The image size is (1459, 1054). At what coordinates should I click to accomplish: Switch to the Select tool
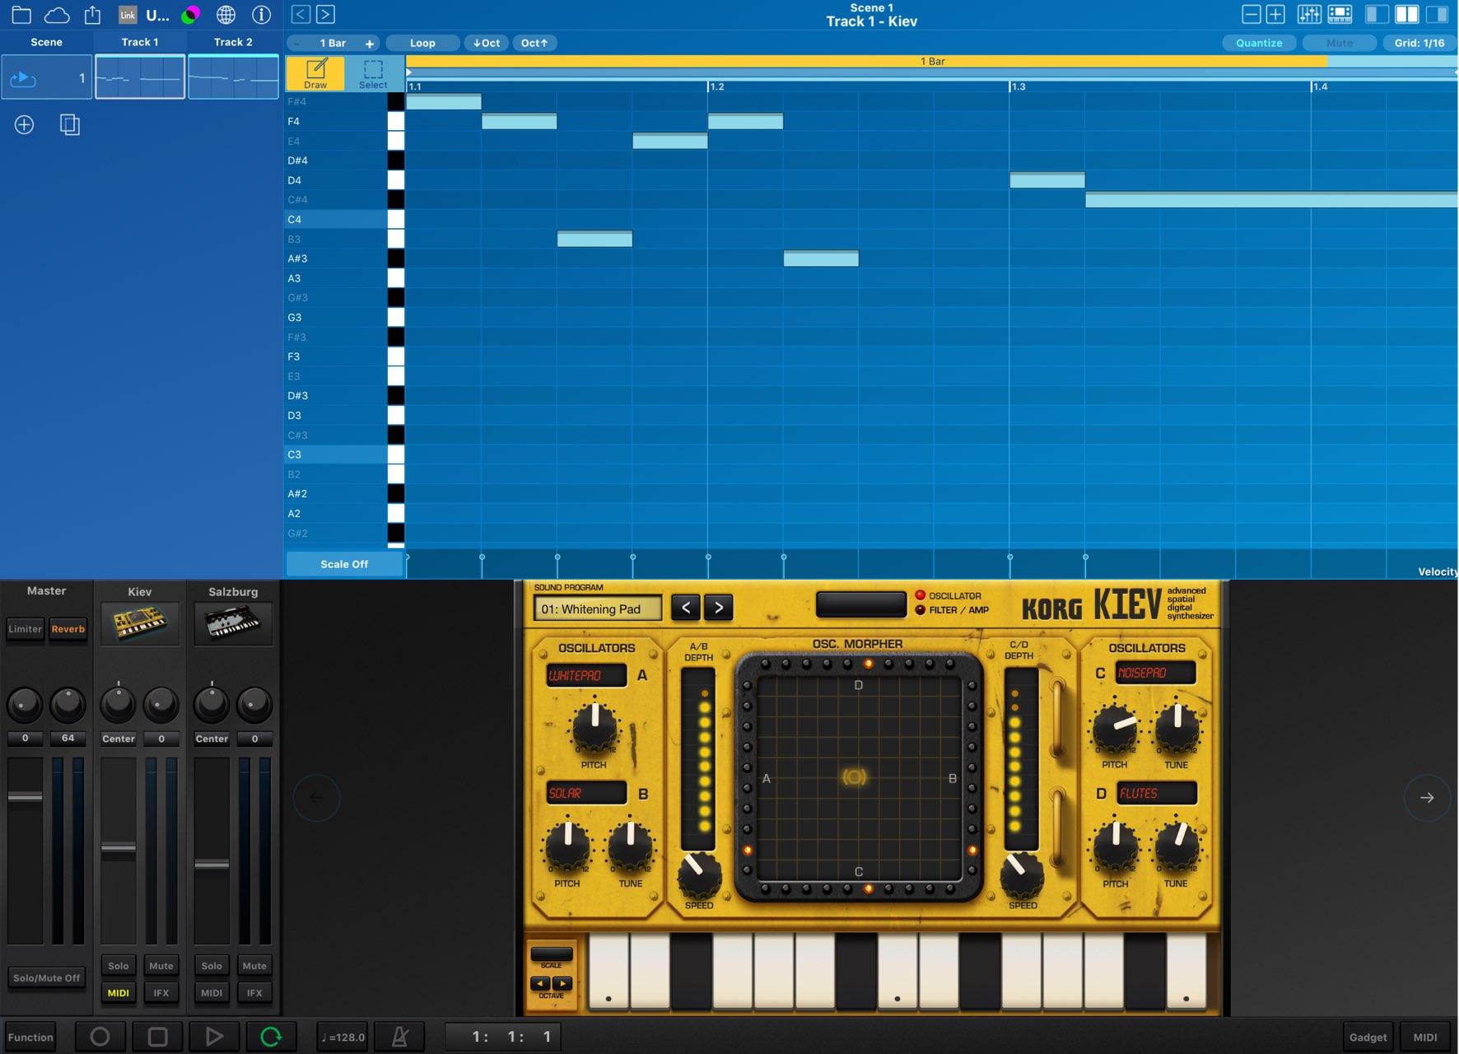pyautogui.click(x=373, y=73)
